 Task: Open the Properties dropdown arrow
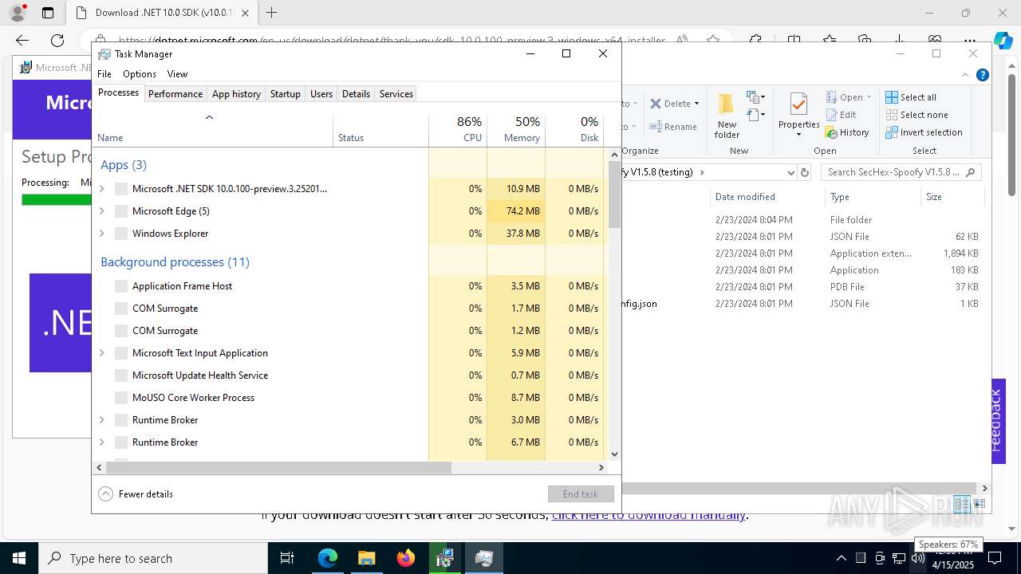pyautogui.click(x=798, y=135)
